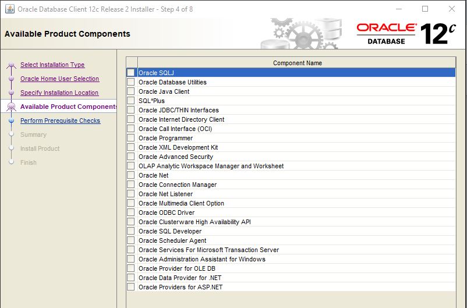Screen dimensions: 467x308
Task: Check the Oracle Net Listener box
Action: point(131,194)
